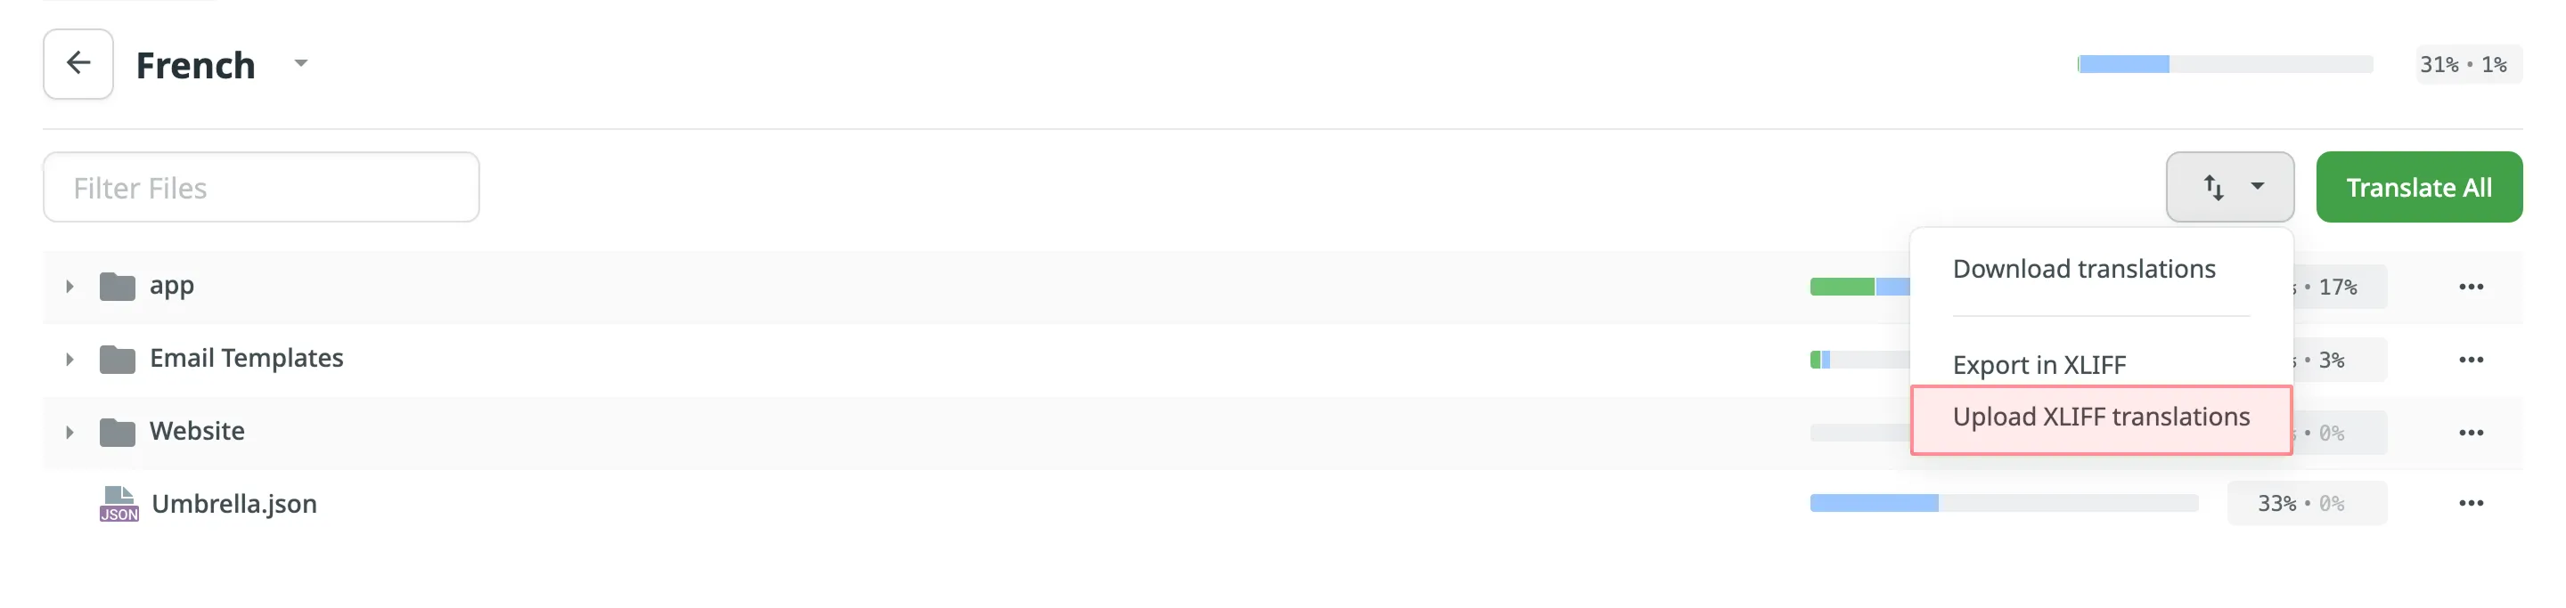Click the app folder icon

click(x=117, y=286)
